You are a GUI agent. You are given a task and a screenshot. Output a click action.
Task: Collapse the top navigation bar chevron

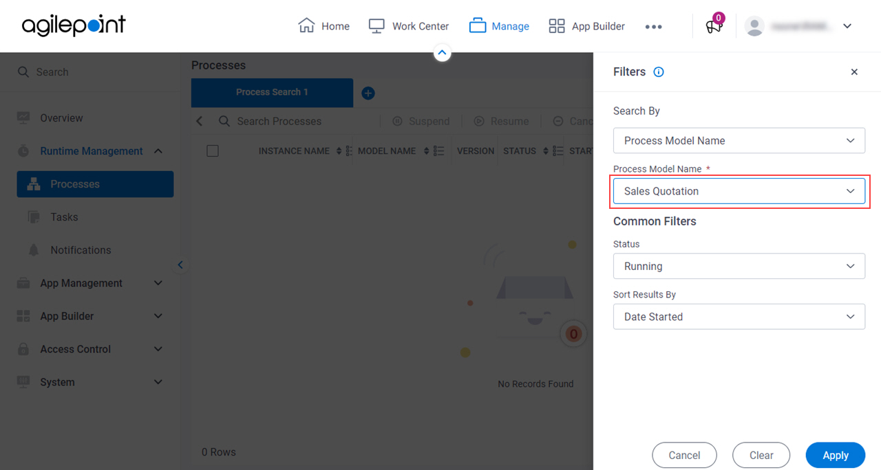point(443,52)
